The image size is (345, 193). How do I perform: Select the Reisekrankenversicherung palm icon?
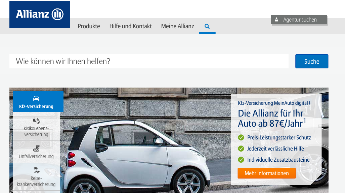tap(36, 170)
